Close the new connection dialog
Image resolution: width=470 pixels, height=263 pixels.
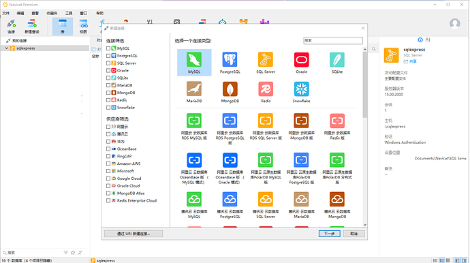coord(363,28)
